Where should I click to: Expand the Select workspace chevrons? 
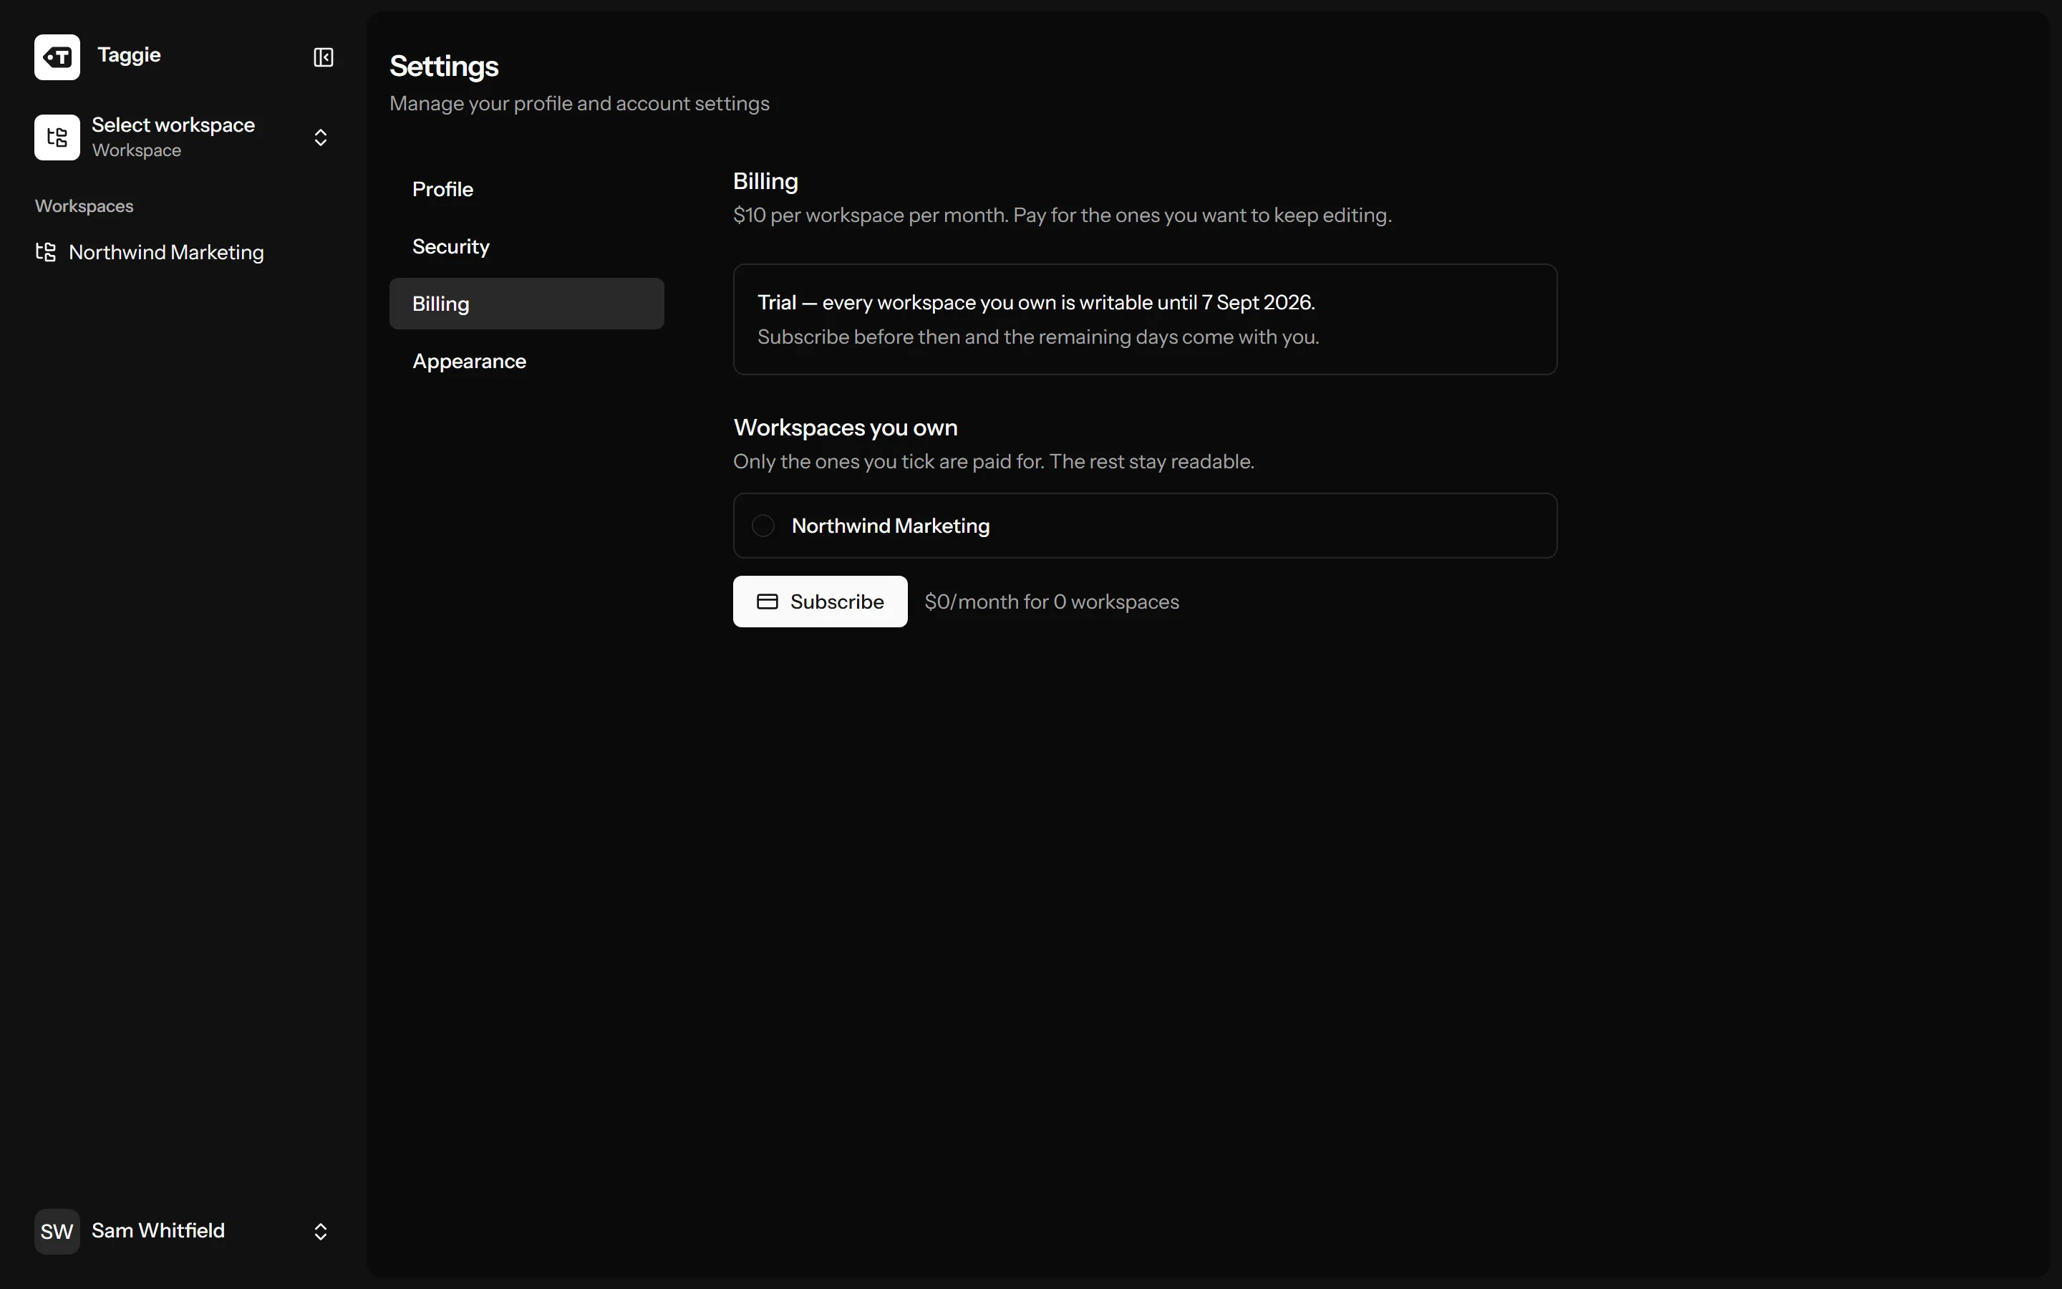pyautogui.click(x=320, y=137)
